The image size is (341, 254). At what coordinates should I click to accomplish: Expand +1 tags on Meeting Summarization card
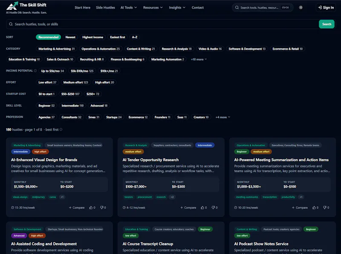tap(301, 197)
